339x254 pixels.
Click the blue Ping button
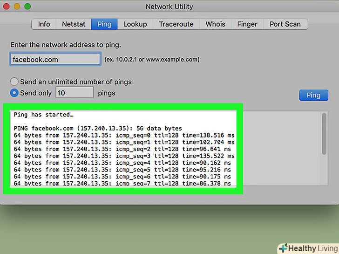point(313,95)
